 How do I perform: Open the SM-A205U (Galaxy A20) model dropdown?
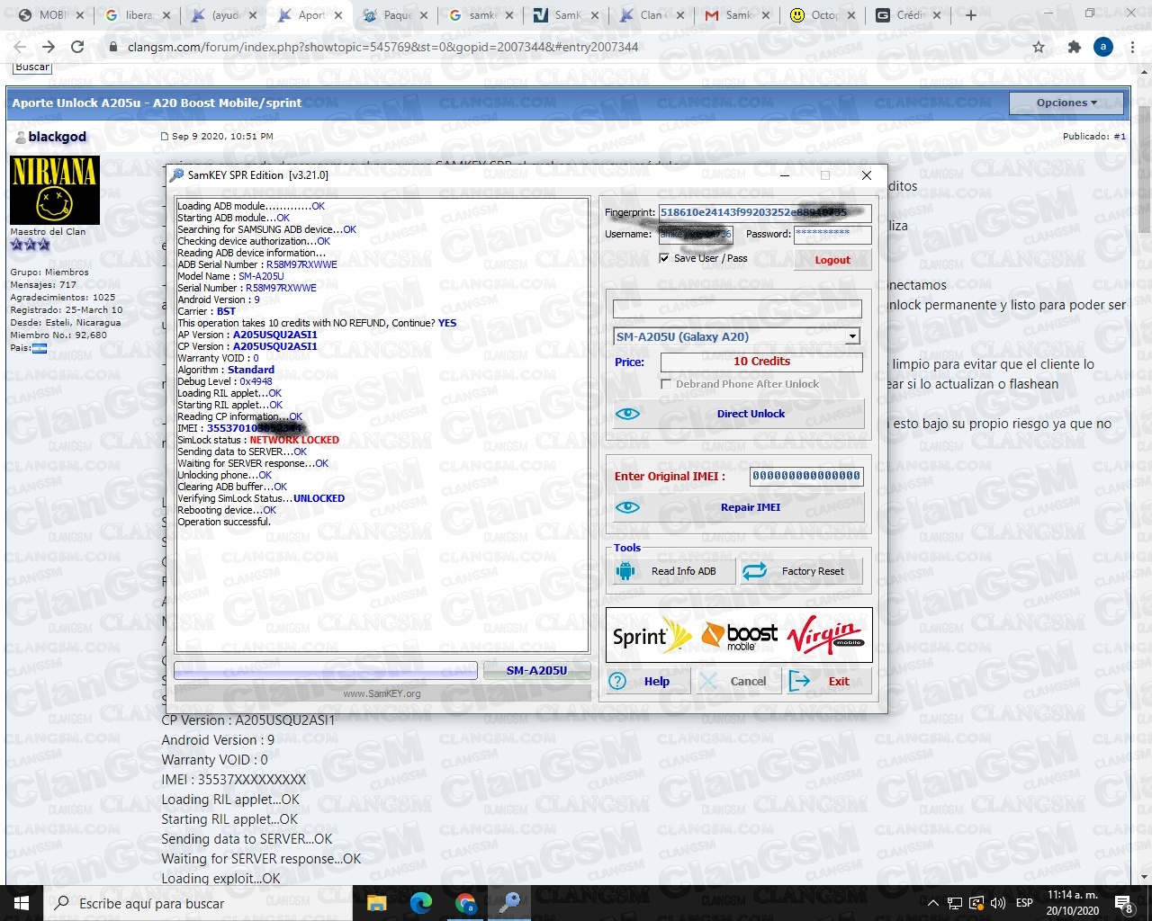tap(851, 336)
